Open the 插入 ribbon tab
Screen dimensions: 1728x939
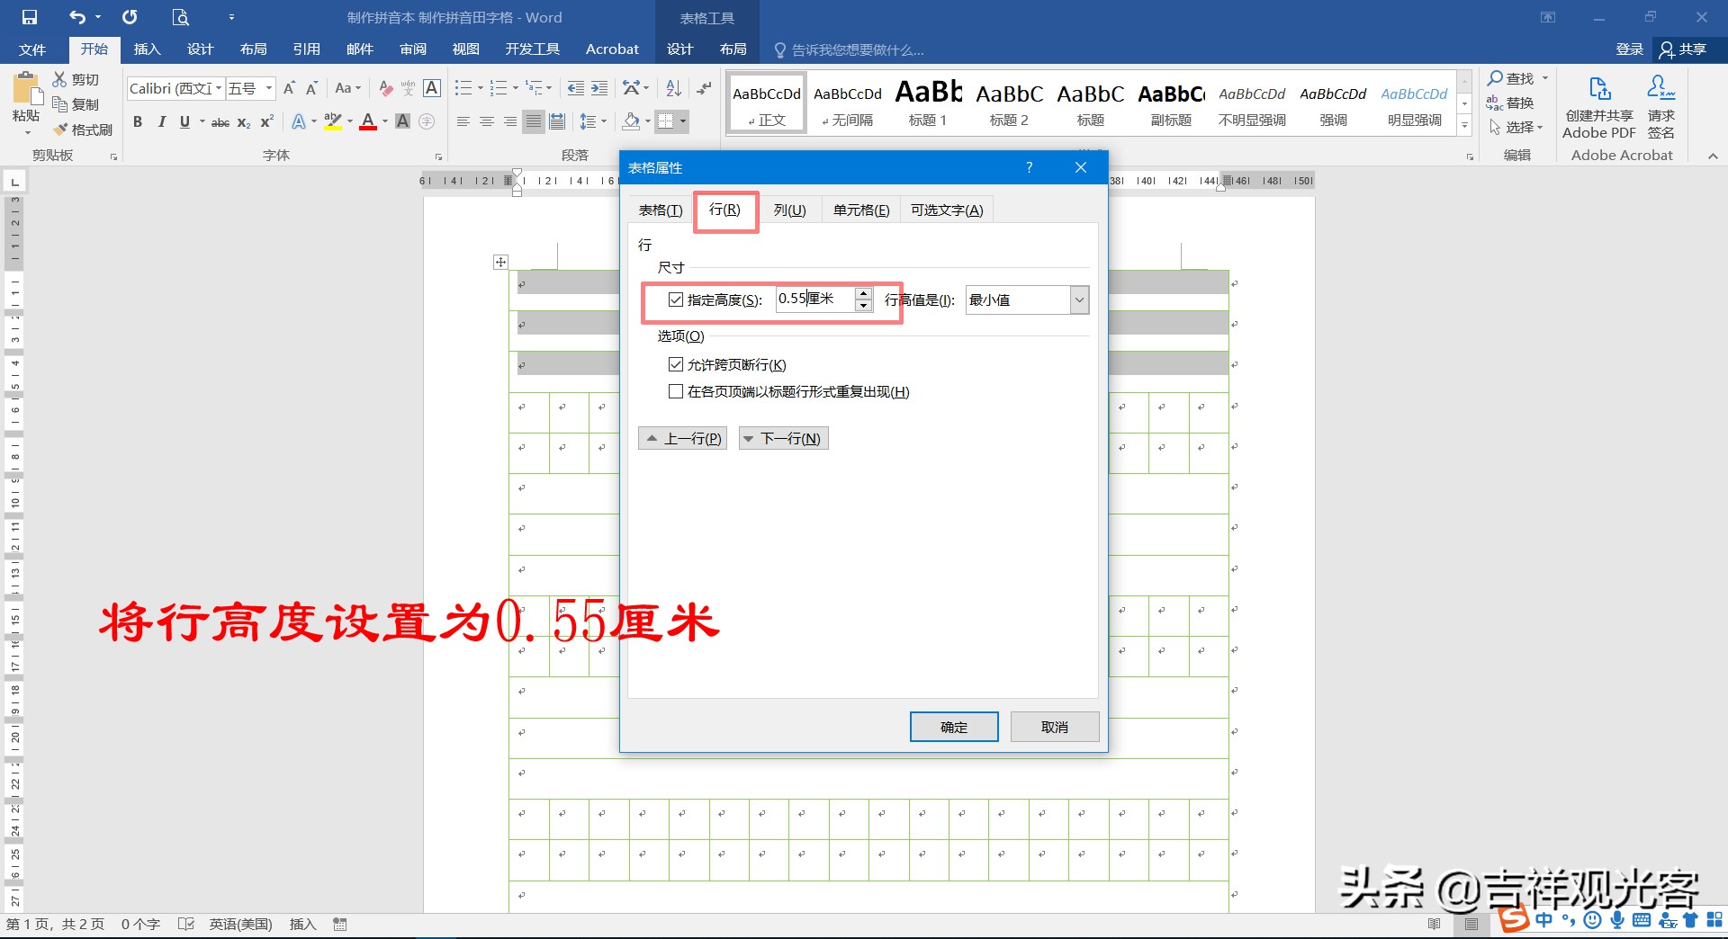tap(147, 49)
